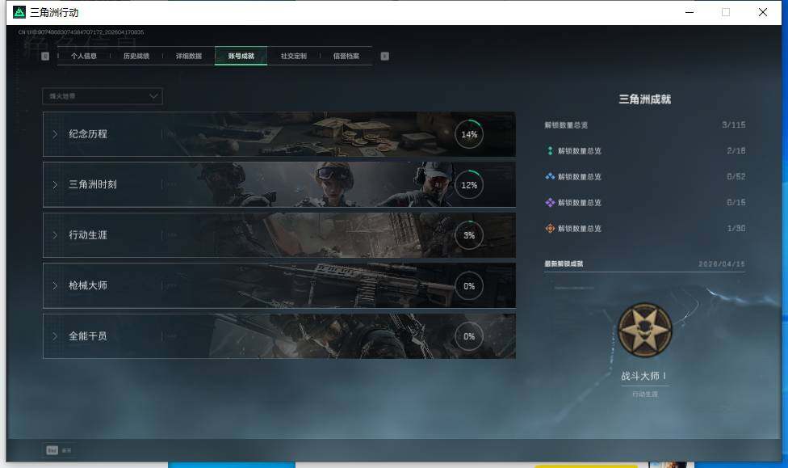This screenshot has width=788, height=468.
Task: Expand the 纪念历程 category chevron
Action: (x=55, y=134)
